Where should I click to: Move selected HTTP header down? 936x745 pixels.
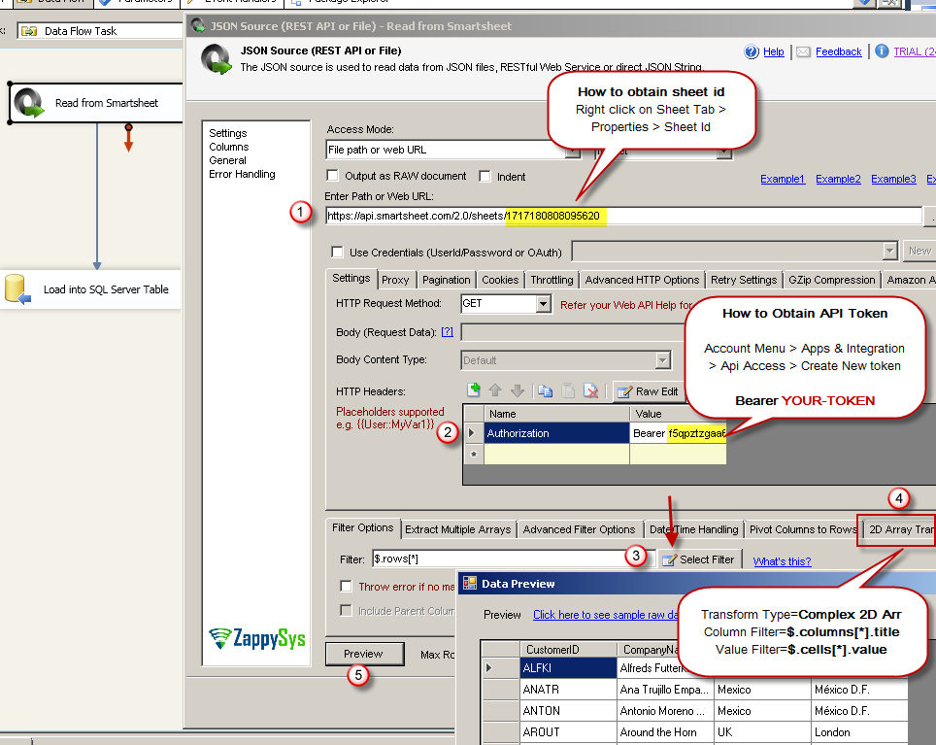coord(518,389)
